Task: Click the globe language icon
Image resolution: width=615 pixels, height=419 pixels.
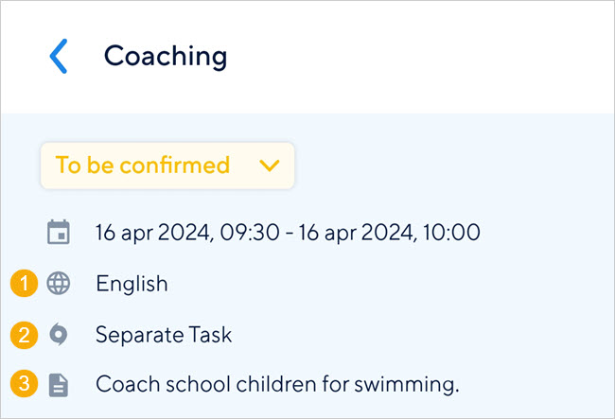Action: (59, 283)
